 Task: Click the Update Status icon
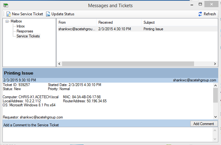click(48, 14)
